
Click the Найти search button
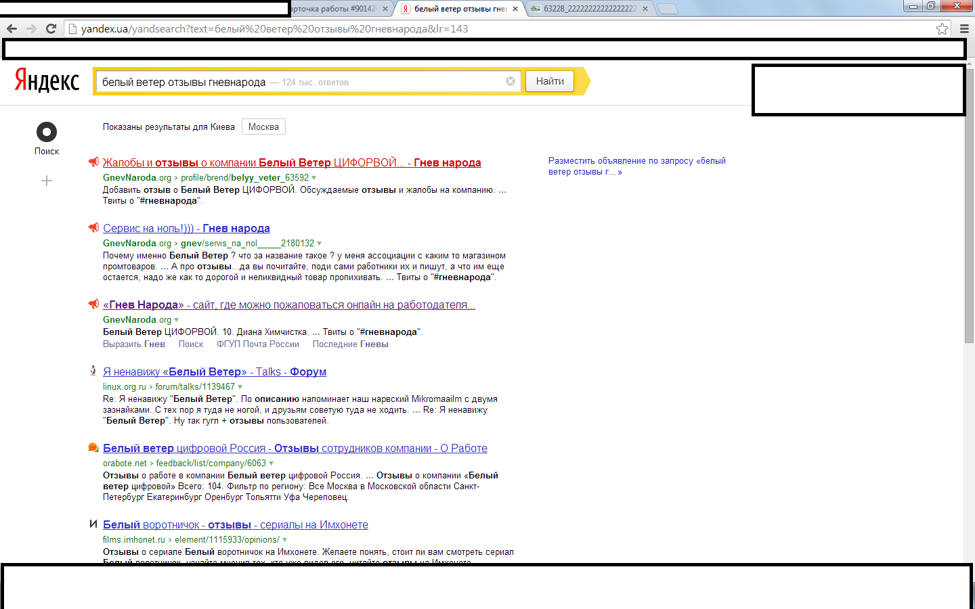click(550, 81)
